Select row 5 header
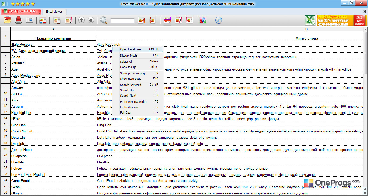The height and width of the screenshot is (196, 368). 5,62
